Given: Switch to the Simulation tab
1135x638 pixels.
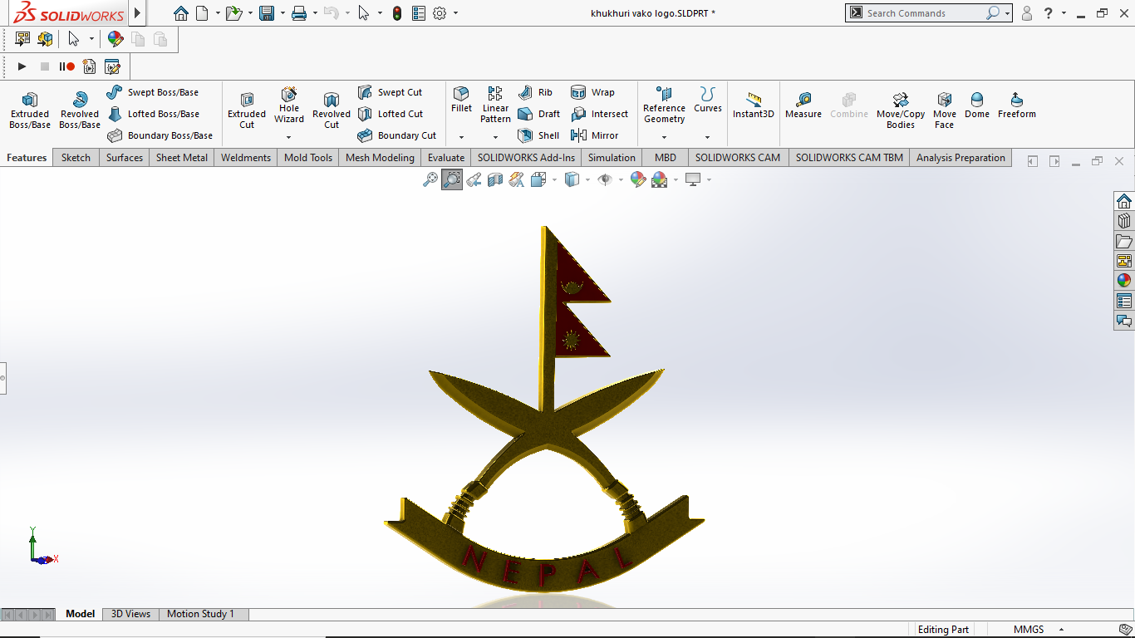Looking at the screenshot, I should [612, 158].
